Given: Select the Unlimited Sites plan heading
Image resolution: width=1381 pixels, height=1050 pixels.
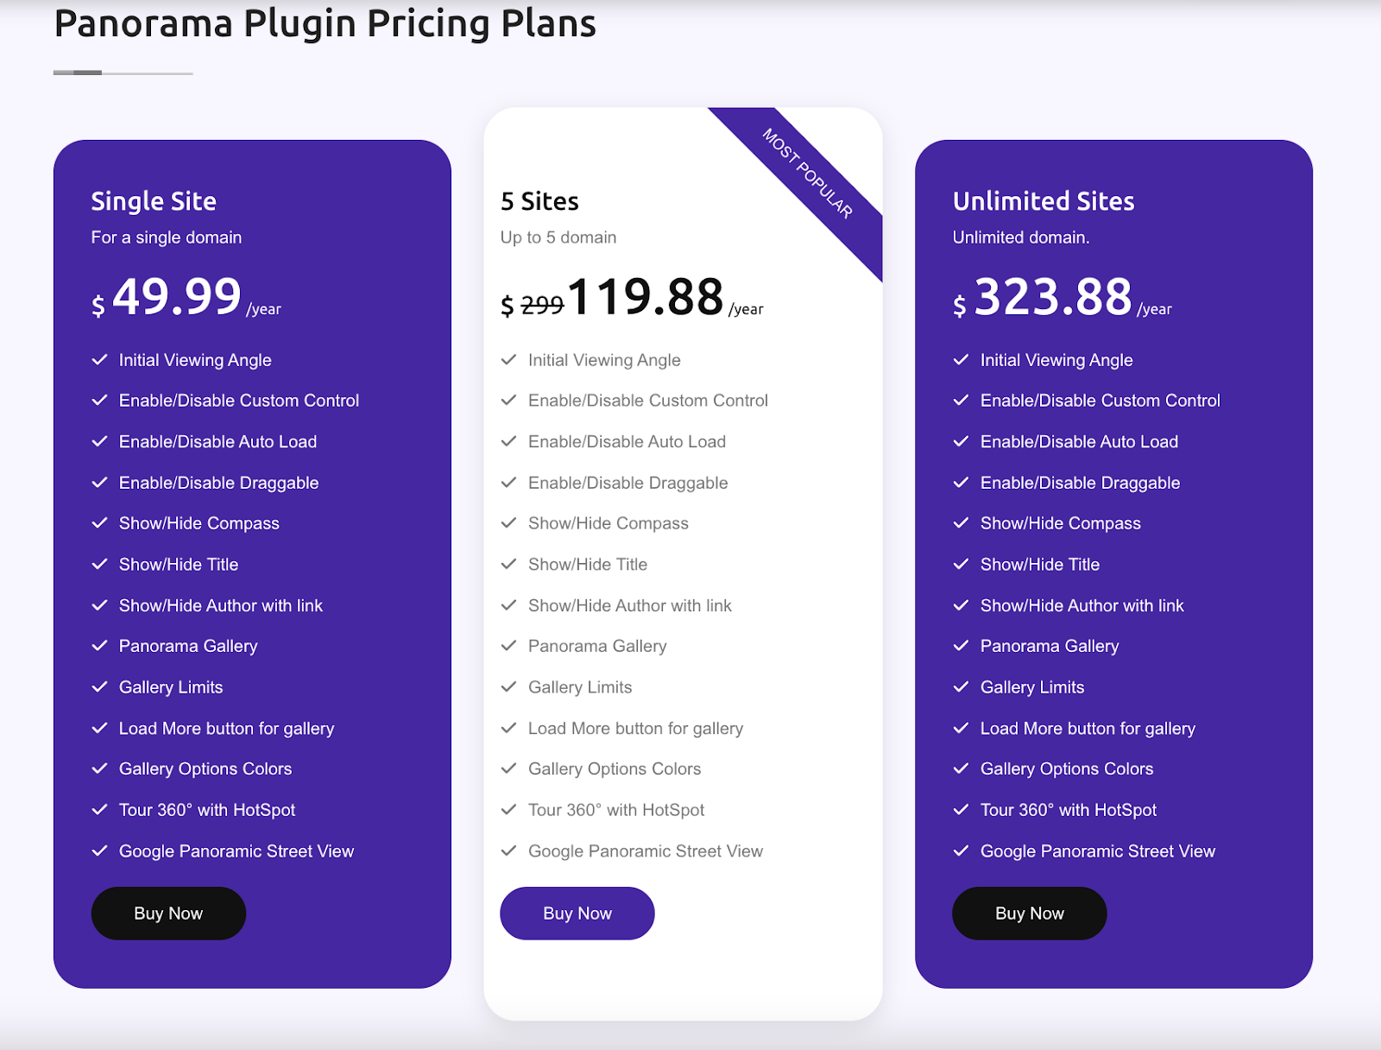Looking at the screenshot, I should [x=1044, y=201].
